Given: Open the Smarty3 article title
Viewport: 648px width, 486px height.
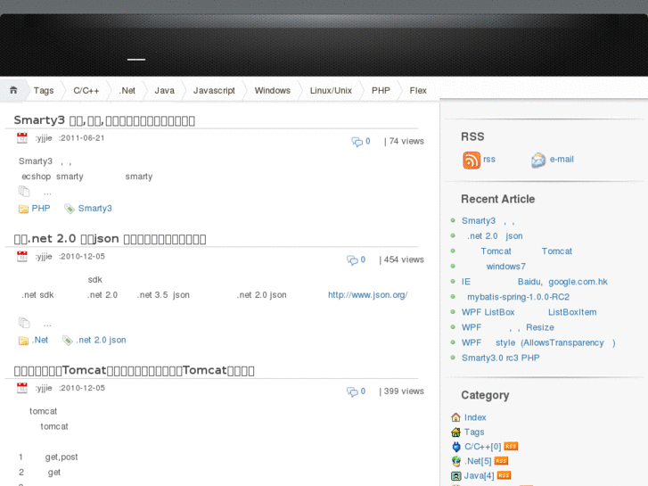Looking at the screenshot, I should [x=104, y=120].
